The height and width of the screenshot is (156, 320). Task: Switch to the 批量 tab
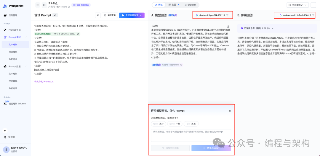173,5
